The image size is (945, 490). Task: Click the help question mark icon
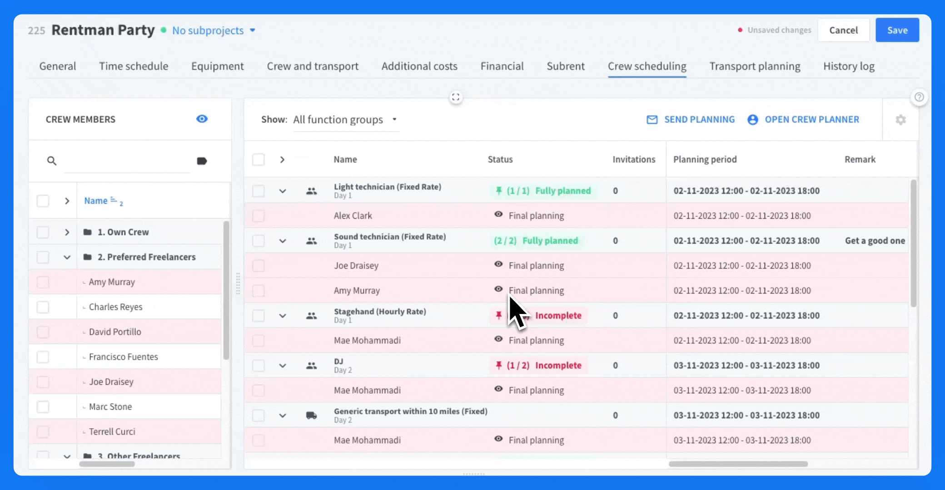tap(919, 97)
